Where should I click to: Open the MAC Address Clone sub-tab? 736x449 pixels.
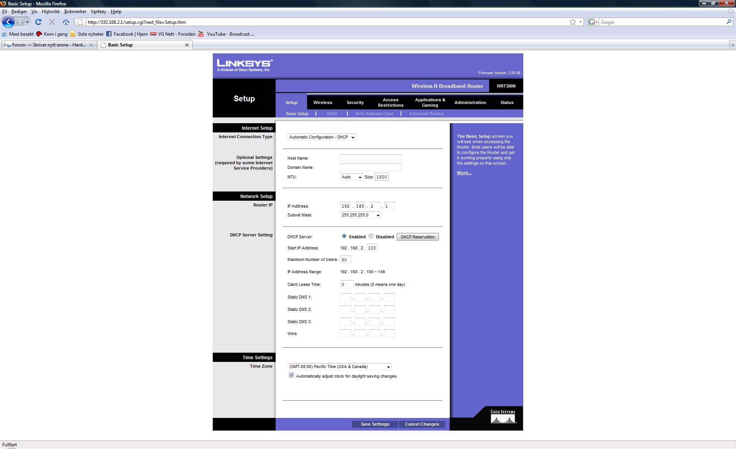click(375, 114)
